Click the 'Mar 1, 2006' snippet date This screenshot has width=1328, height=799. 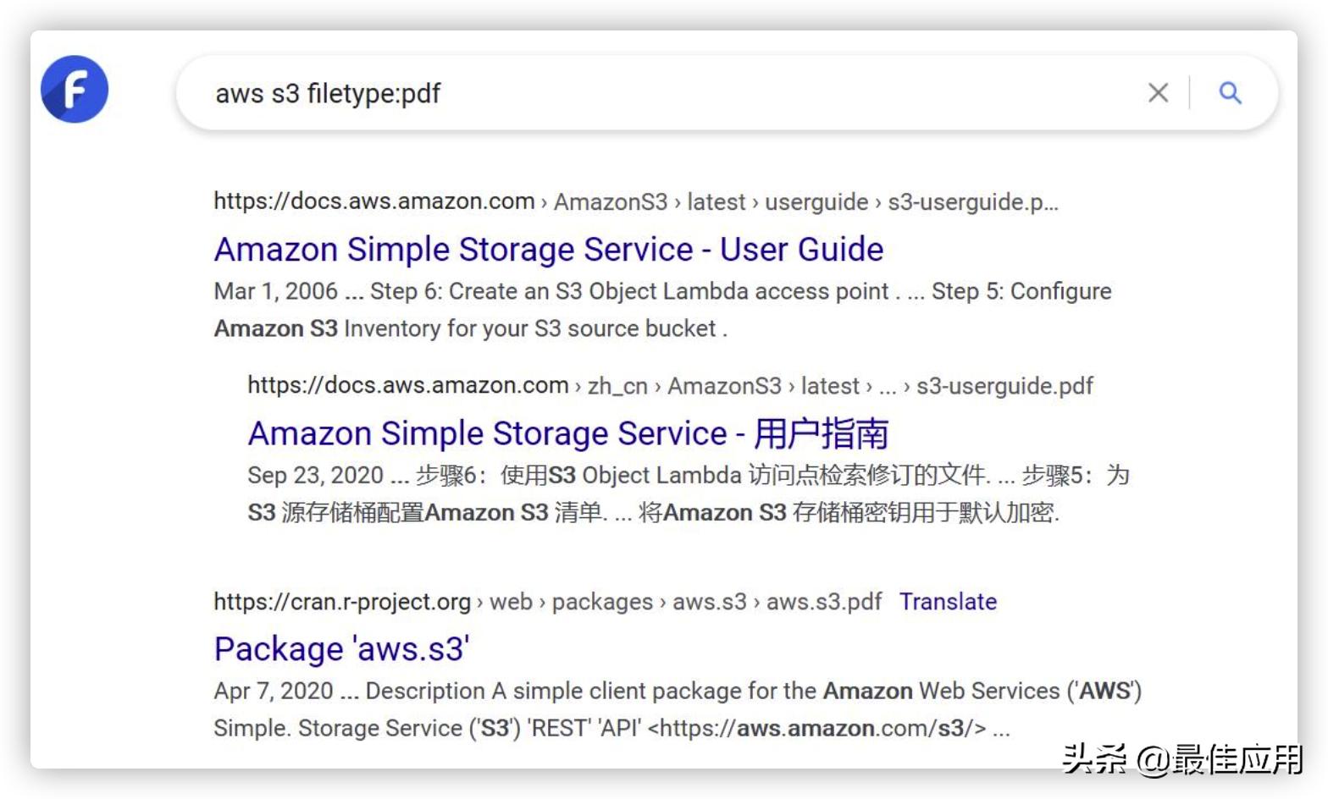tap(275, 291)
